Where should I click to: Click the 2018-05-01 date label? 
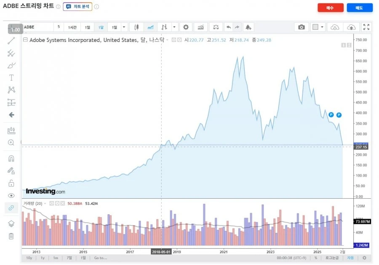(161, 252)
